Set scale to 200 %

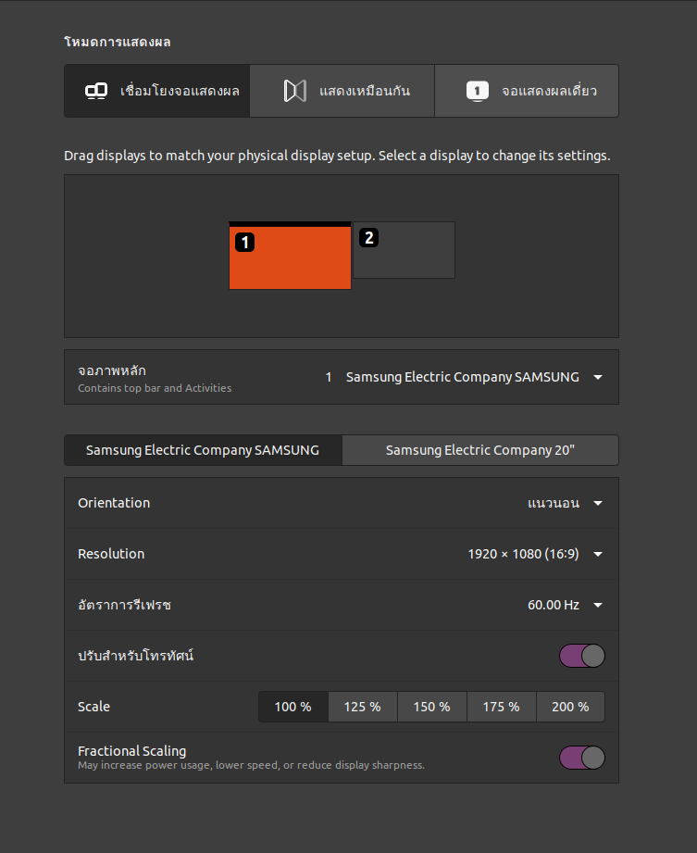(x=570, y=707)
